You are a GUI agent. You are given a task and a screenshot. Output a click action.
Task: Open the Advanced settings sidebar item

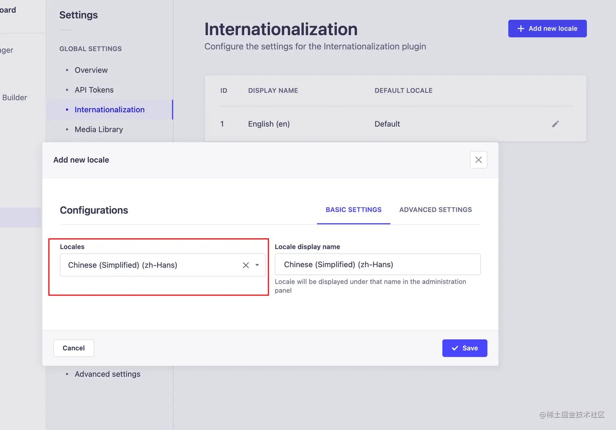(x=108, y=374)
